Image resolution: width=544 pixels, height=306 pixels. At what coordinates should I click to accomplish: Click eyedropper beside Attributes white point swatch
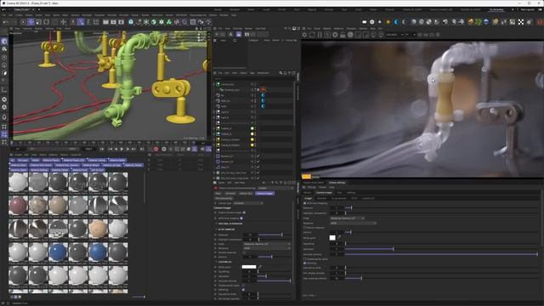pyautogui.click(x=260, y=267)
